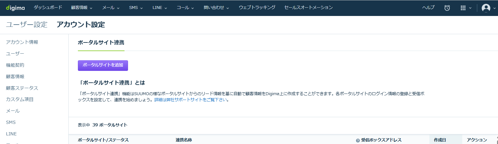This screenshot has width=498, height=144.
Task: Sort by the 作成日 column header
Action: (440, 140)
